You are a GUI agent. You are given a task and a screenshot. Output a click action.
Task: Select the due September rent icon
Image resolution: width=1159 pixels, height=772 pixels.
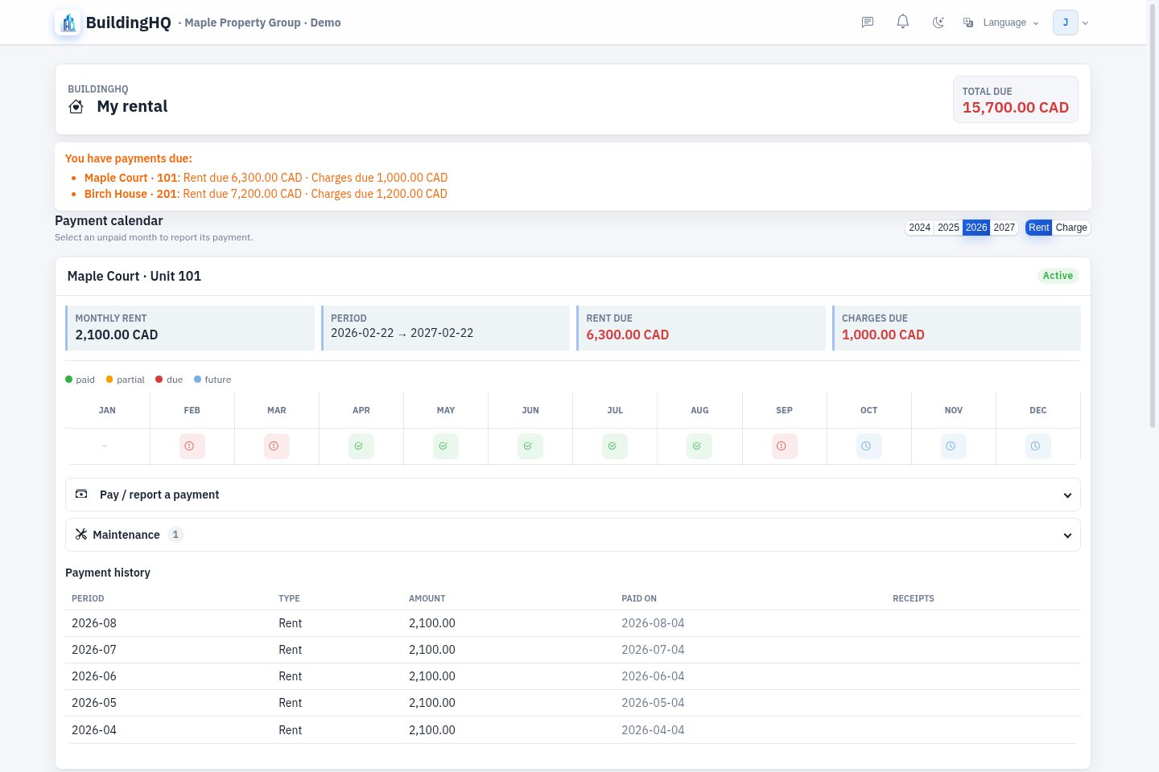click(785, 446)
